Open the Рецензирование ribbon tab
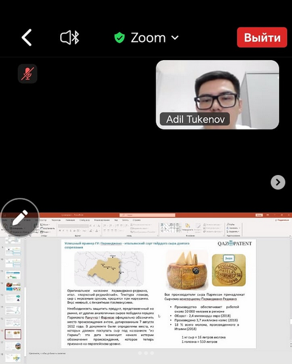This screenshot has height=364, width=292. [102, 220]
